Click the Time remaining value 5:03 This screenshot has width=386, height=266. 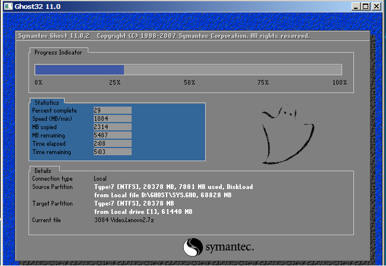click(x=113, y=152)
